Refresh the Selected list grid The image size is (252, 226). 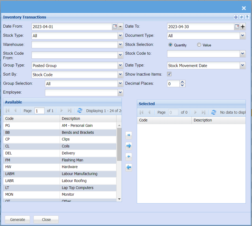(213, 112)
